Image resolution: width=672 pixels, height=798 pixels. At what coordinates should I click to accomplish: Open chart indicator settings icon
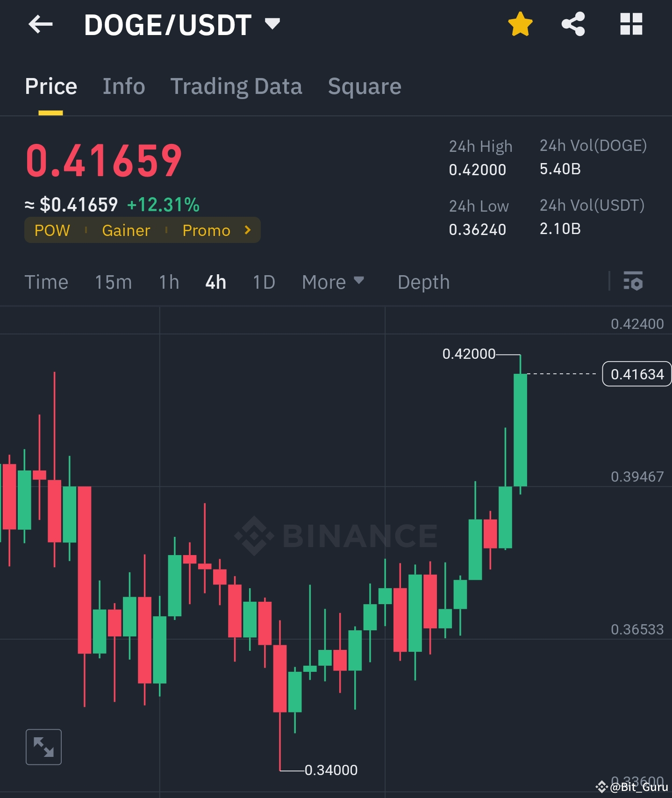click(x=634, y=282)
